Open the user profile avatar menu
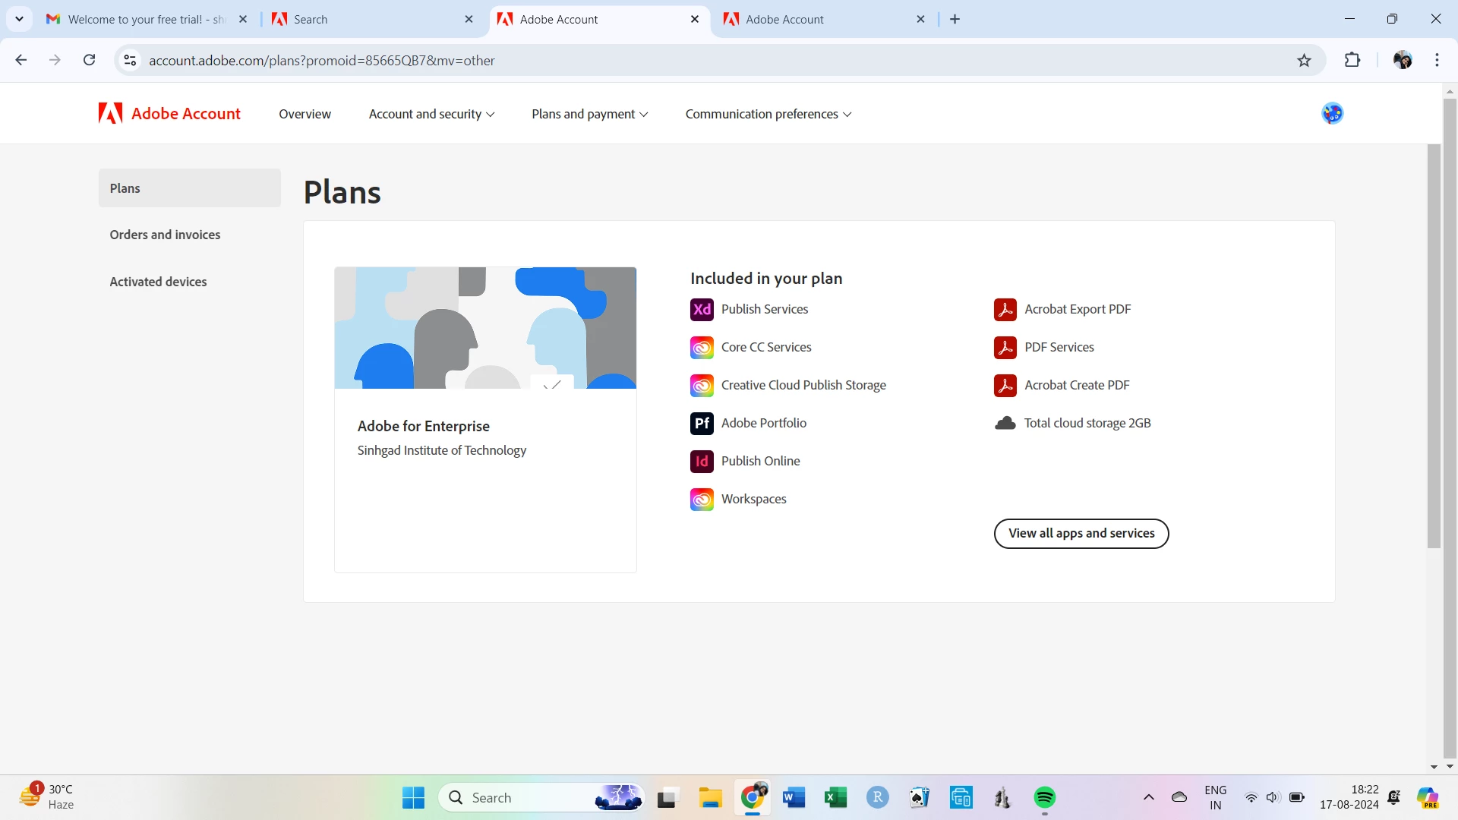 pyautogui.click(x=1332, y=114)
